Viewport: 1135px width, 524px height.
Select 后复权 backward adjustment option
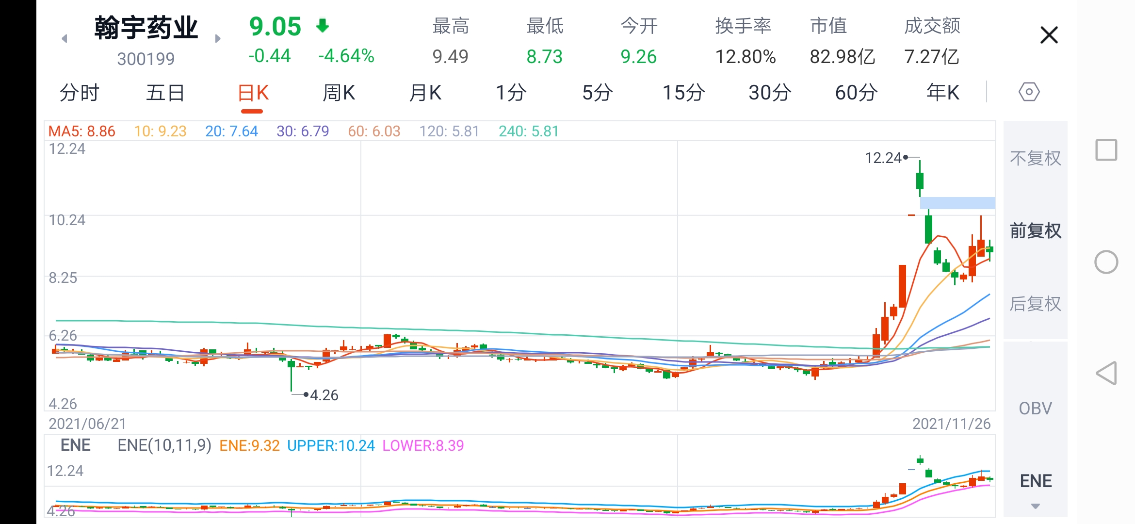[x=1036, y=304]
